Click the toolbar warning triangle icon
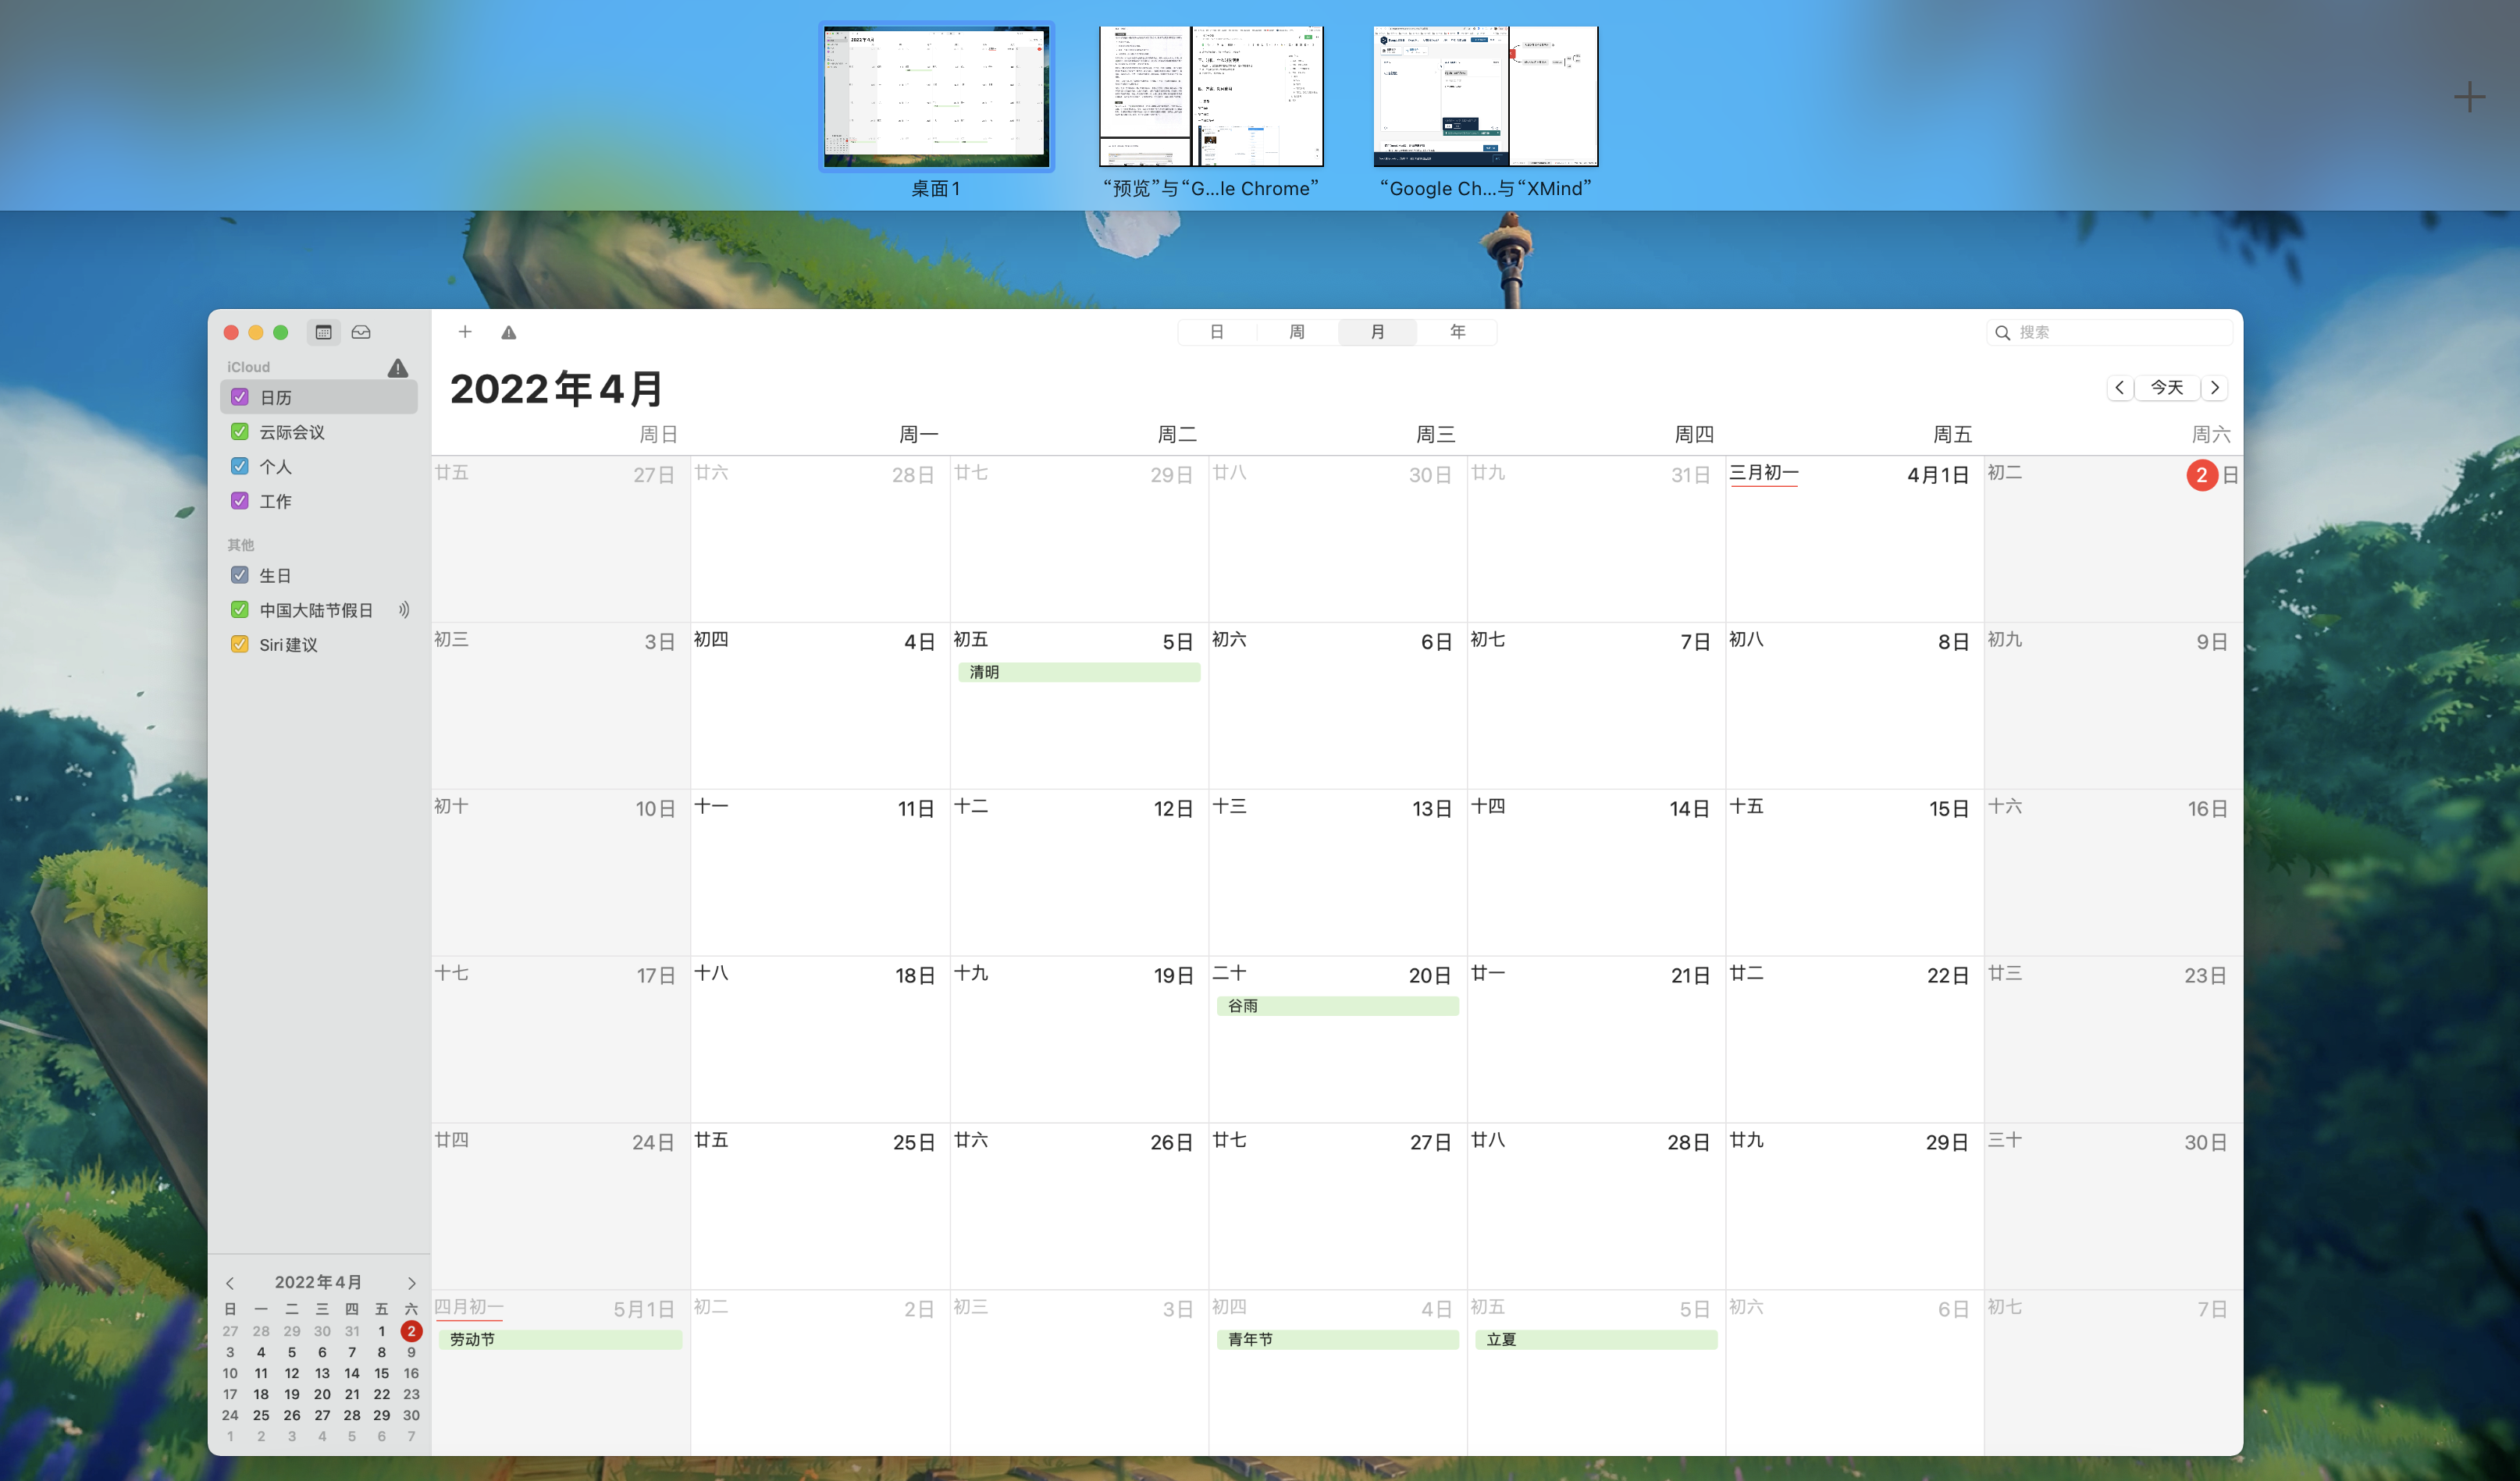The image size is (2520, 1481). (509, 332)
